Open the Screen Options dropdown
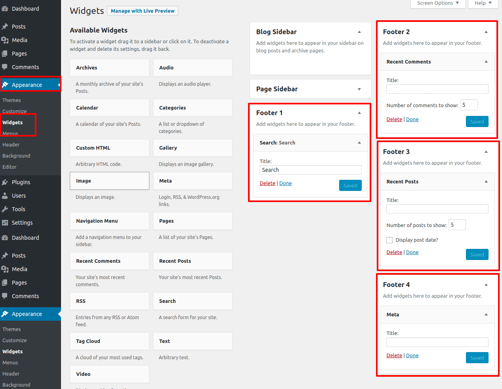502x389 pixels. click(x=437, y=3)
